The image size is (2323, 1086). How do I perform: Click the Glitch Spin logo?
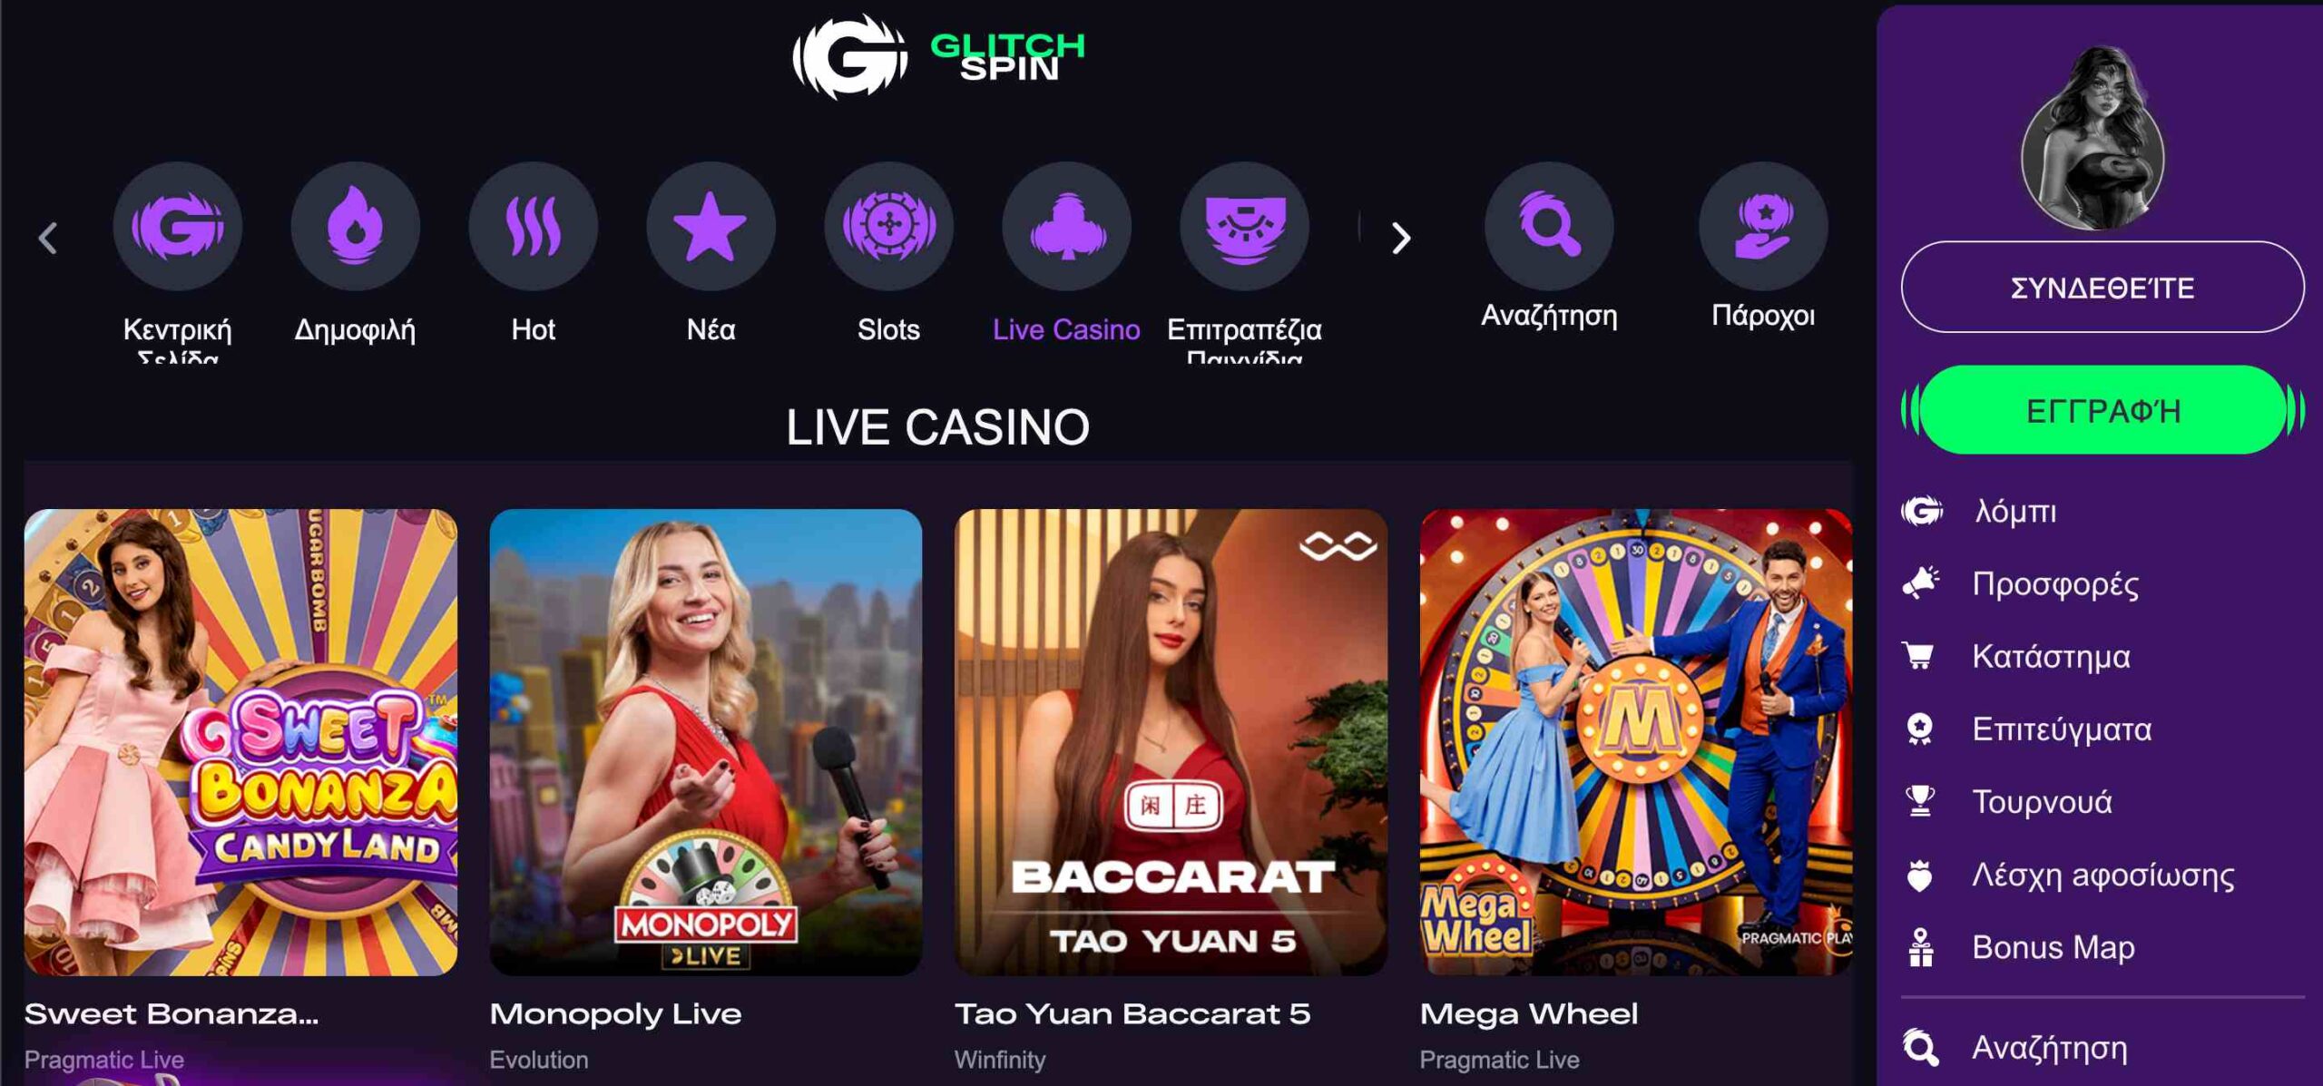click(938, 56)
